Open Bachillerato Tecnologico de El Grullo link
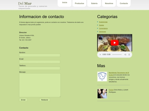 (119, 74)
